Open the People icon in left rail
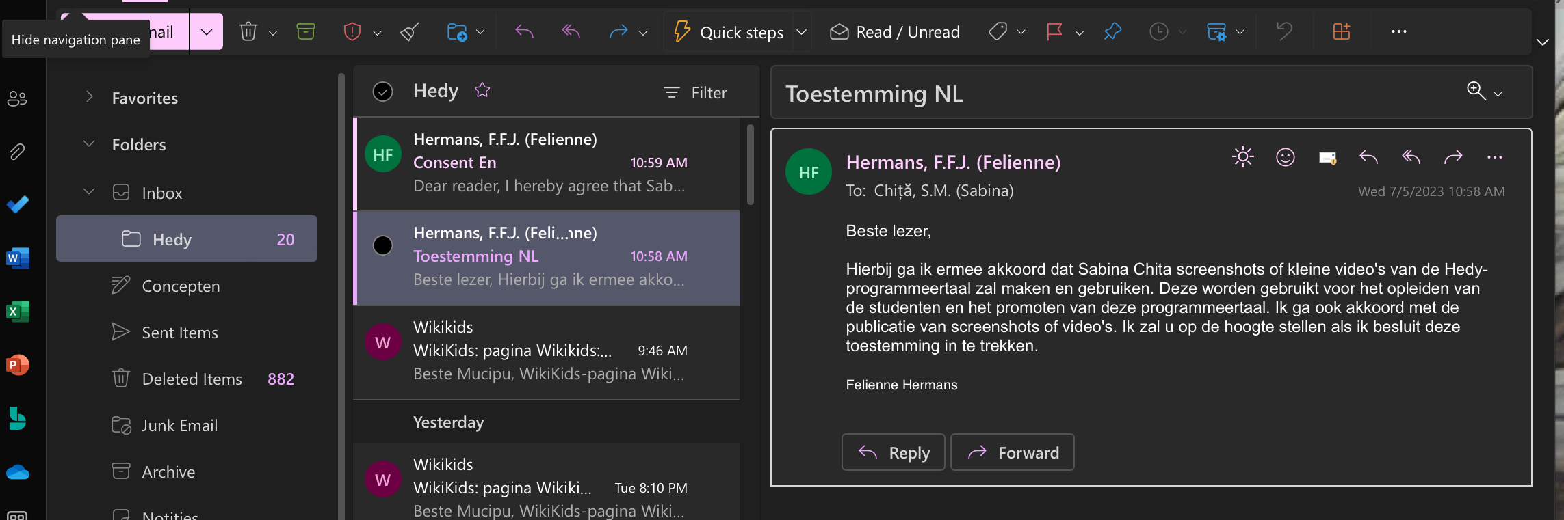This screenshot has width=1564, height=520. click(x=17, y=99)
